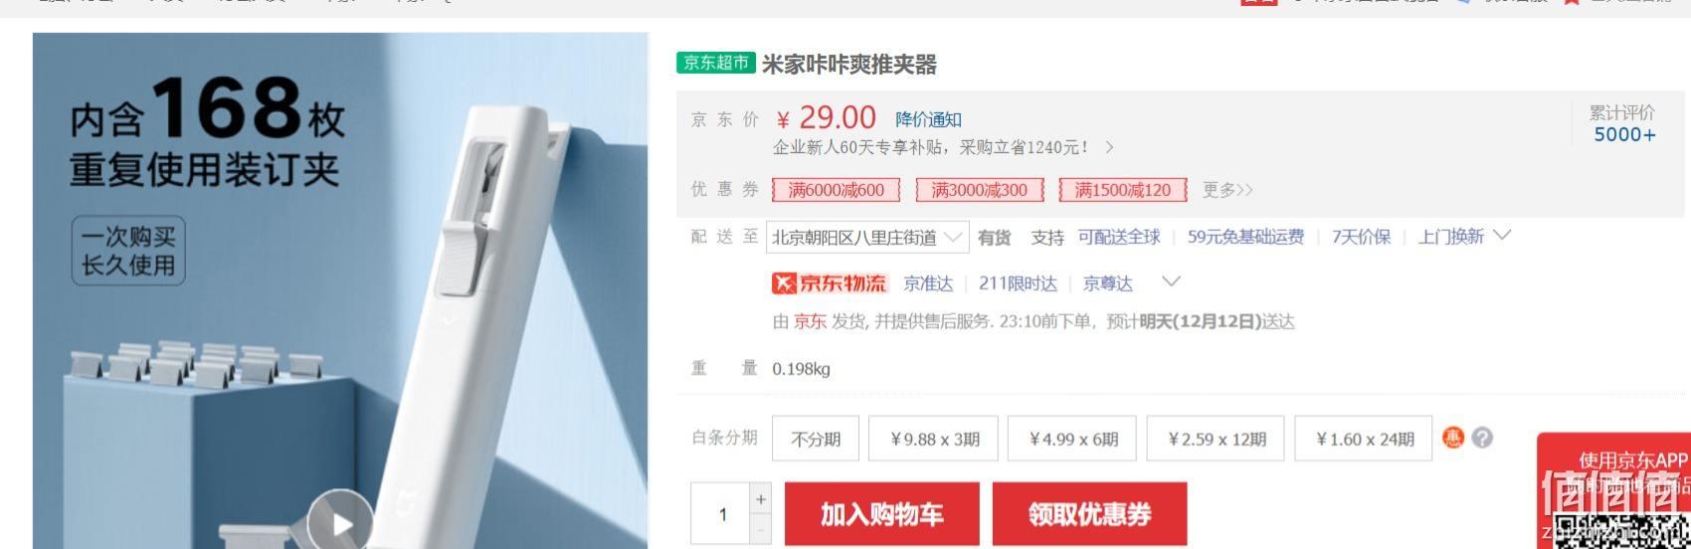
Task: Increase quantity with the plus stepper
Action: click(x=762, y=499)
